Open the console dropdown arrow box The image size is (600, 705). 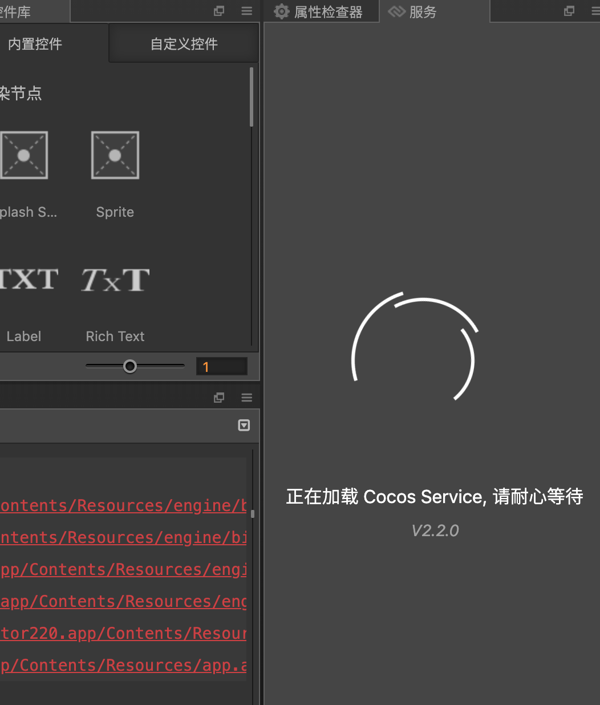click(244, 425)
